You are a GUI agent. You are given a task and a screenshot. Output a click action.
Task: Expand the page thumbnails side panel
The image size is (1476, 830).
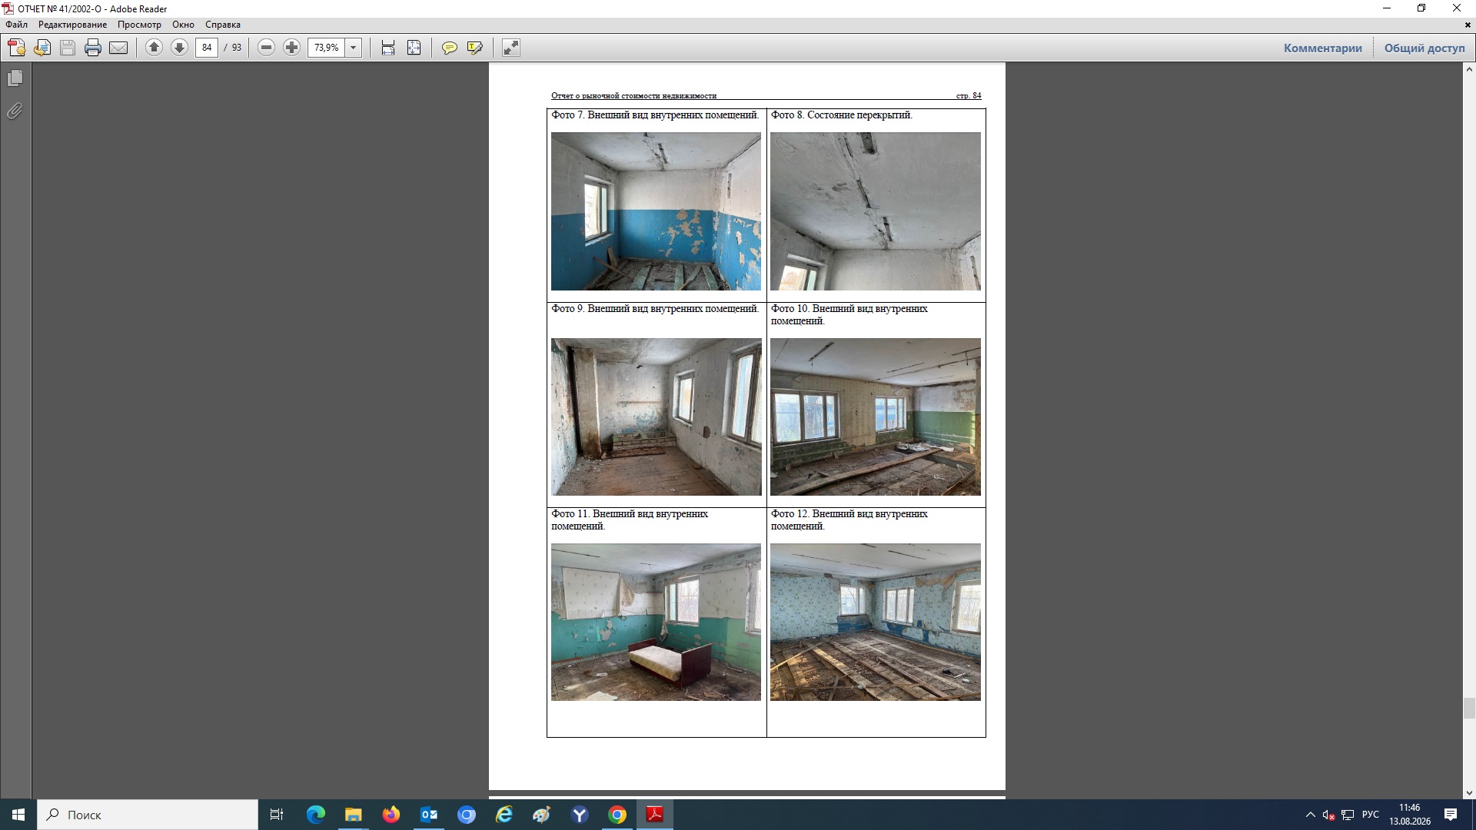[x=15, y=78]
